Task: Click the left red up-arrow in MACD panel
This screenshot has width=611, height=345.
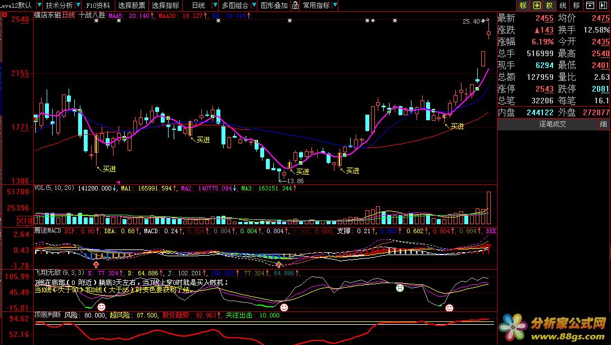Action: 96,265
